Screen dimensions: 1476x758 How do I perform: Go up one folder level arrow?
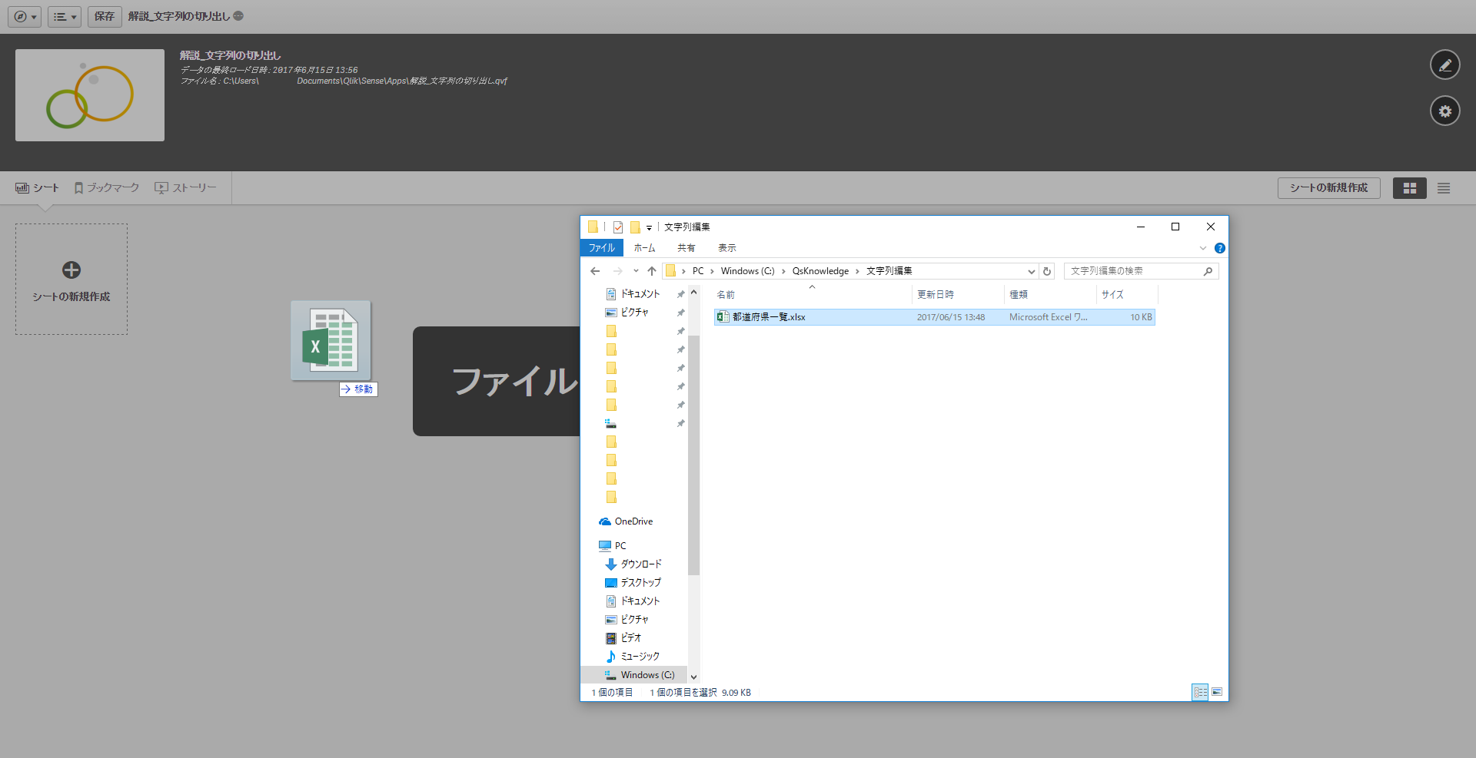pos(652,271)
